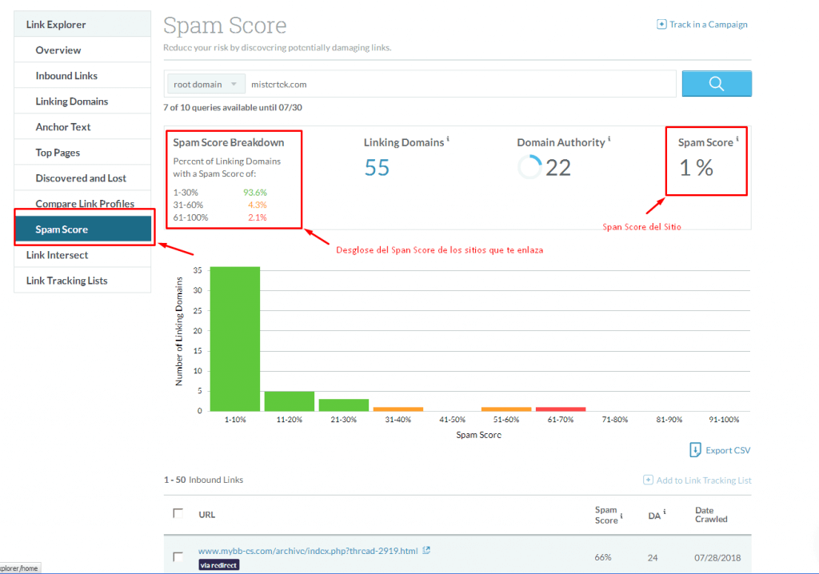This screenshot has width=819, height=574.
Task: Click the info icon beside Linking Domains
Action: click(x=448, y=139)
